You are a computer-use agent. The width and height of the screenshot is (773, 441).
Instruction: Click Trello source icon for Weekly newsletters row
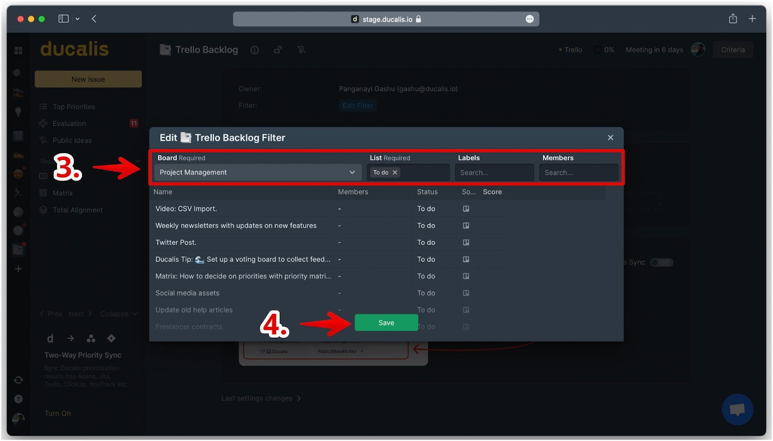point(466,226)
